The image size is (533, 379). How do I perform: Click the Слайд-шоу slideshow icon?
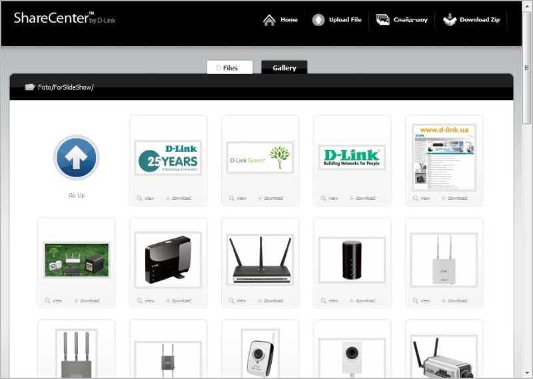point(382,19)
